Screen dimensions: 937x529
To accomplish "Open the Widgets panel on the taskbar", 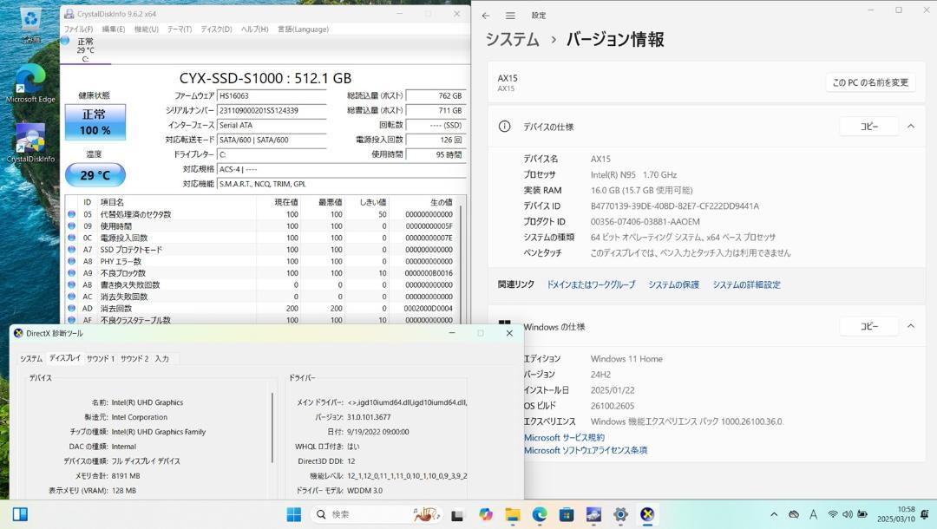I will pos(20,514).
